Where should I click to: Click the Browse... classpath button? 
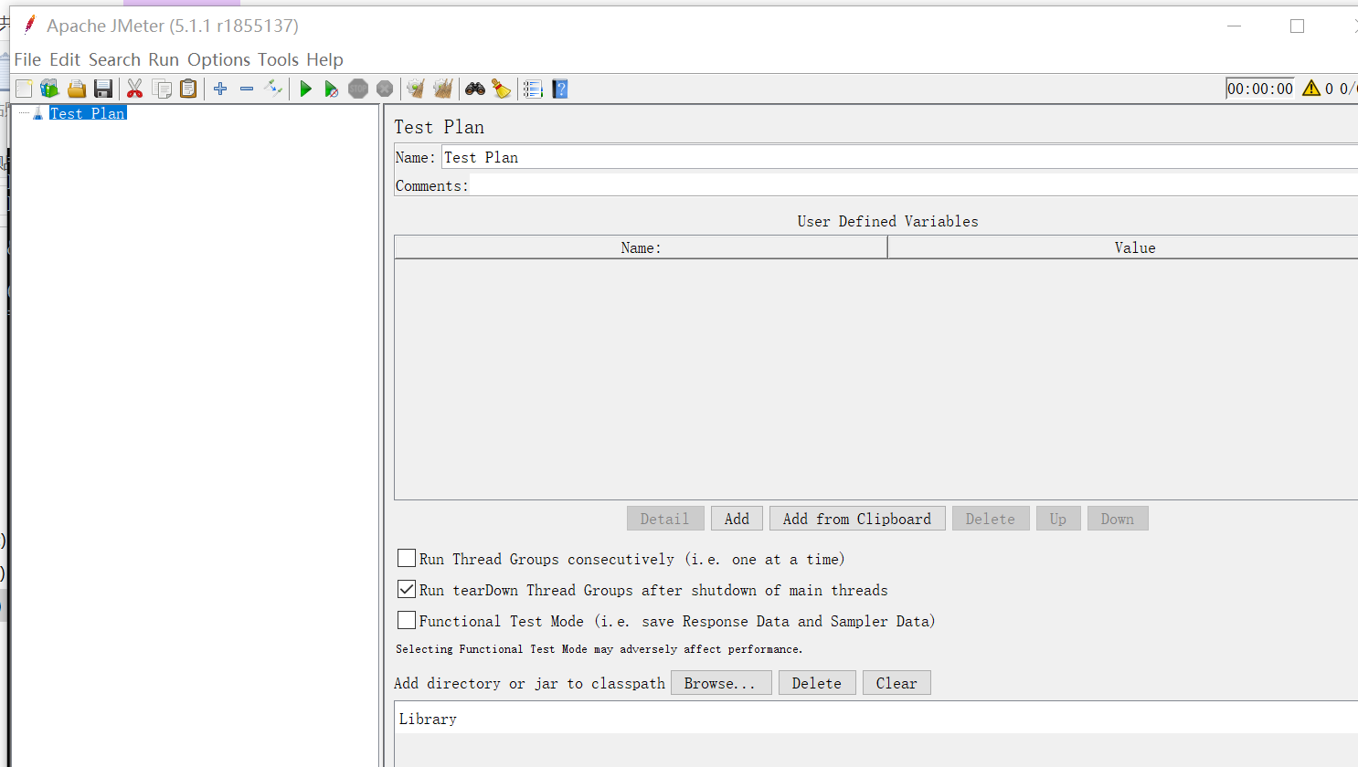[721, 683]
